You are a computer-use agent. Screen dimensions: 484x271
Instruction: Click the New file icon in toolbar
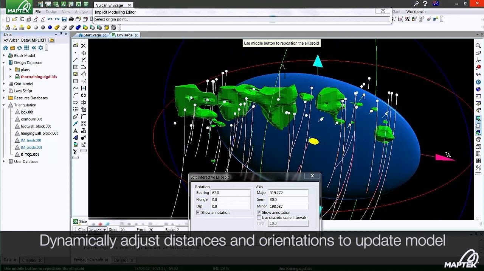pos(8,19)
